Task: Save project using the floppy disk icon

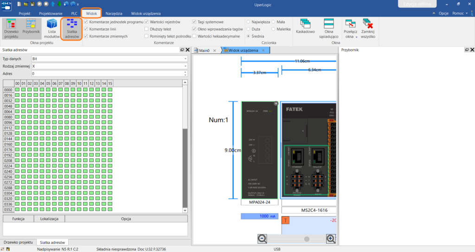Action: [32, 4]
